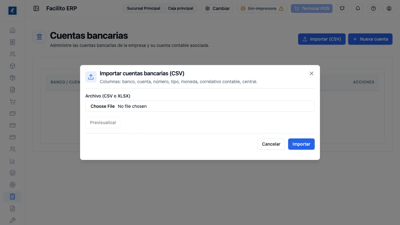The width and height of the screenshot is (400, 225).
Task: Click the Sucursal Principal label
Action: (x=143, y=8)
